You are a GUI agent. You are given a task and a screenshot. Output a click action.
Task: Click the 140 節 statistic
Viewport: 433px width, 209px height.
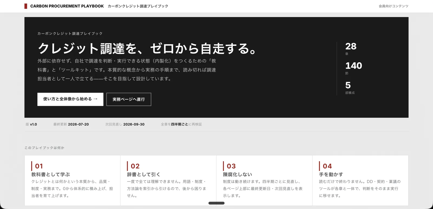353,68
